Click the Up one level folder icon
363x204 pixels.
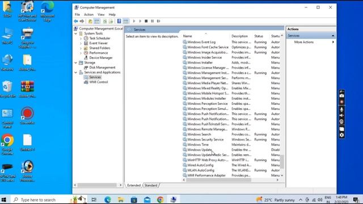[x=90, y=21]
